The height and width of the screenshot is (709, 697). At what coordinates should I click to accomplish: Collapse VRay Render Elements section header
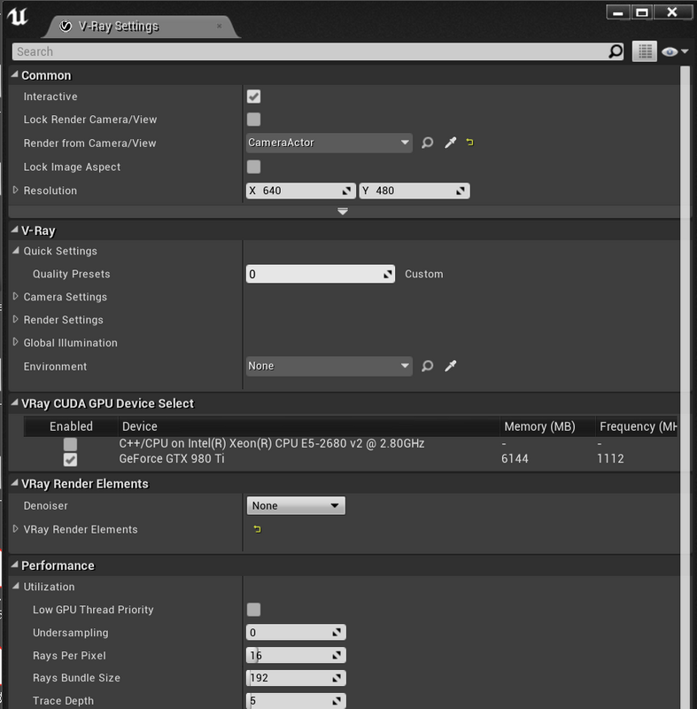(15, 483)
